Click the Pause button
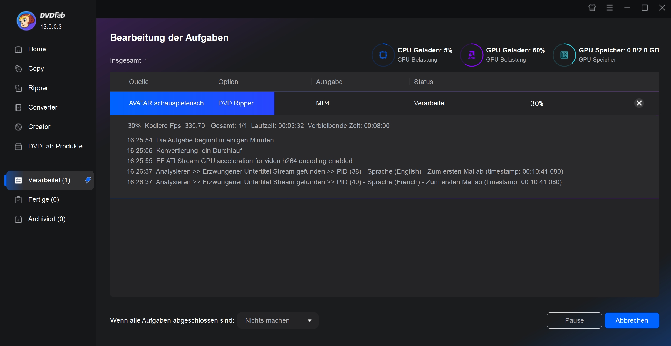The image size is (671, 346). pyautogui.click(x=574, y=320)
